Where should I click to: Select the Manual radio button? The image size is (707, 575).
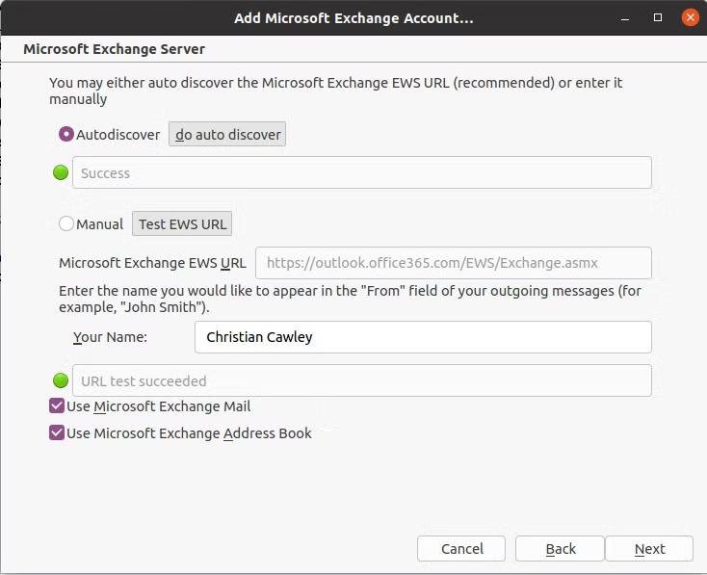[66, 224]
